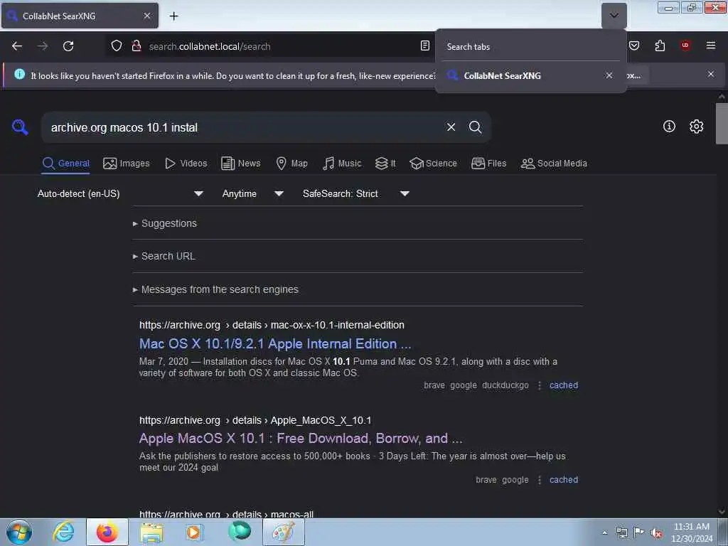
Task: Open the Action Center flag tray icon
Action: (639, 533)
